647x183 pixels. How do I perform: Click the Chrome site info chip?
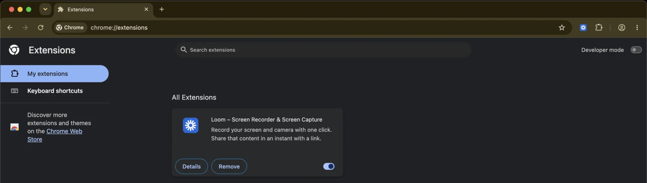pyautogui.click(x=70, y=27)
